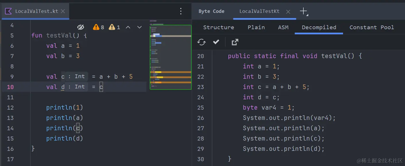The image size is (405, 166).
Task: Close the LocalValTest.kt editor tab
Action: click(63, 11)
